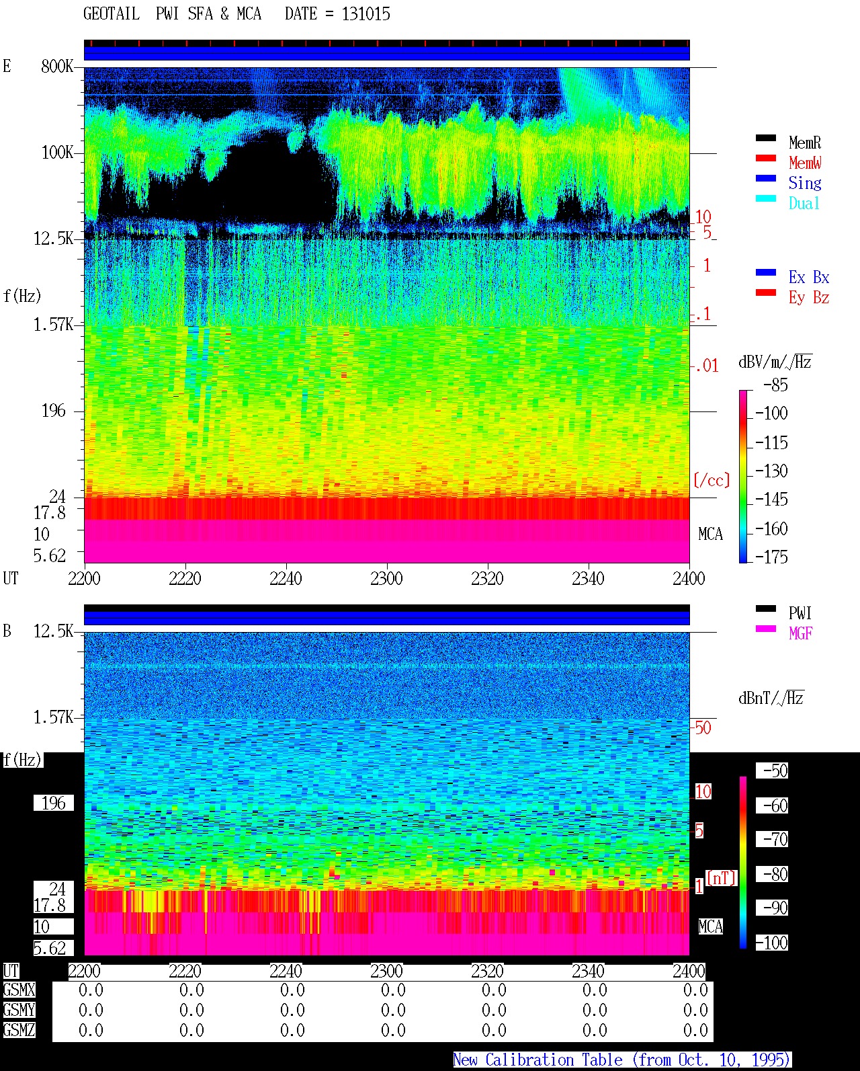Image resolution: width=860 pixels, height=1071 pixels.
Task: Click the GSMX value under 2200
Action: [x=91, y=990]
